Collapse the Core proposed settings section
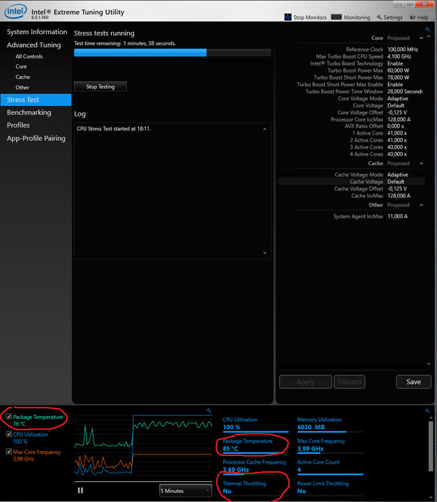This screenshot has height=502, width=437. [x=421, y=38]
